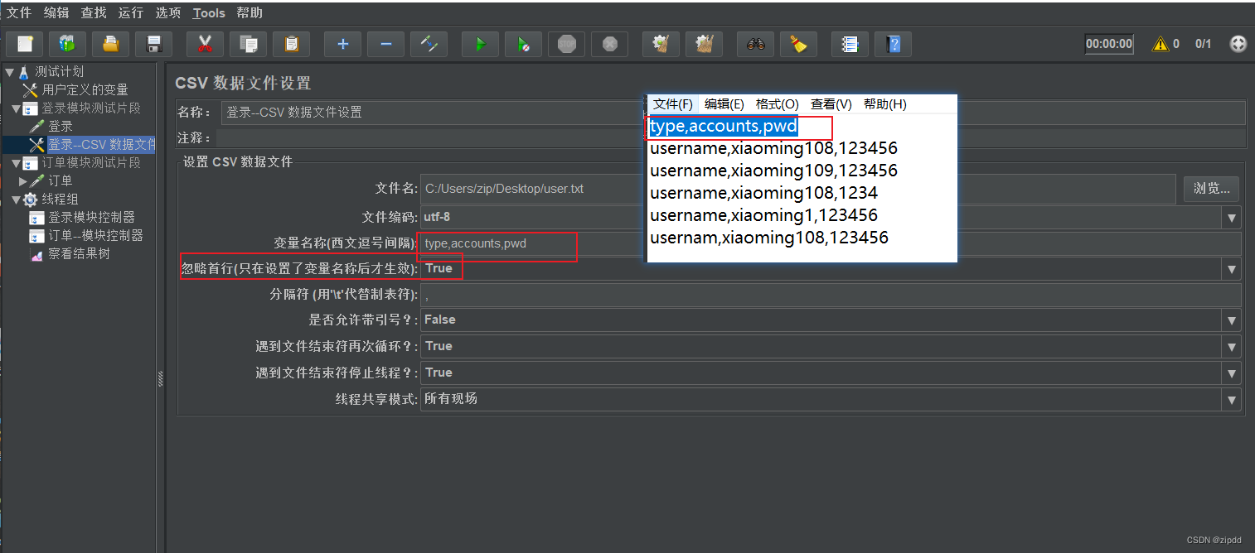Click the Reset Search brush icon
The width and height of the screenshot is (1255, 553).
(x=798, y=44)
